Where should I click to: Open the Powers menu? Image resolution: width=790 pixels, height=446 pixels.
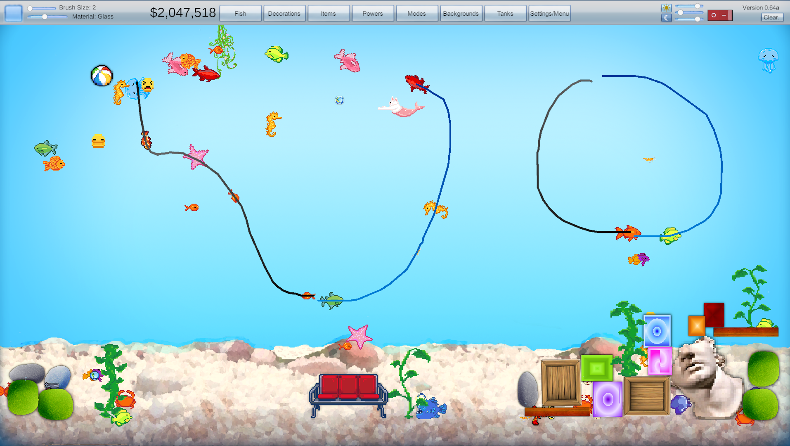tap(373, 13)
